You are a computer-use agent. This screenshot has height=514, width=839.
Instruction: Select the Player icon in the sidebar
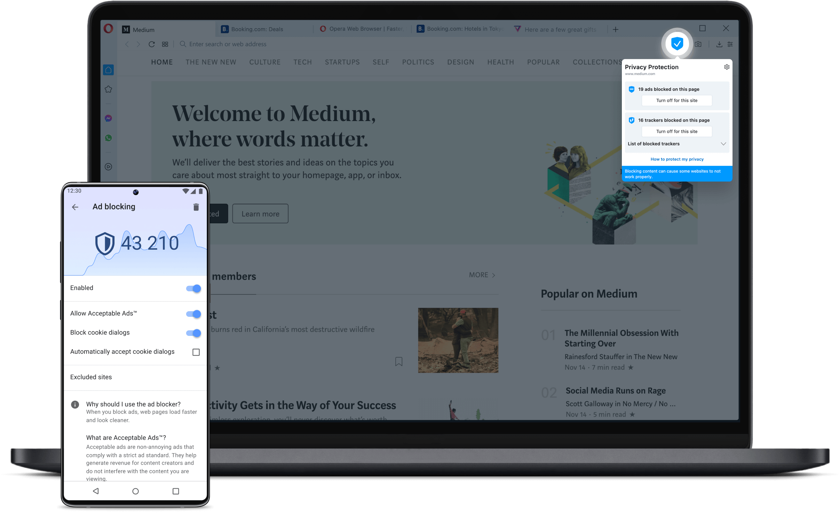coord(108,167)
